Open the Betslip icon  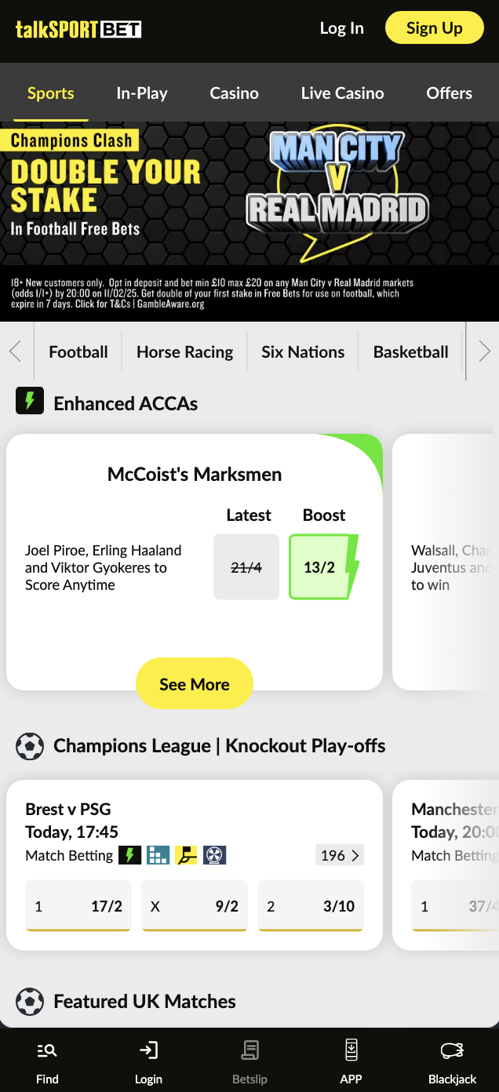pyautogui.click(x=249, y=1050)
